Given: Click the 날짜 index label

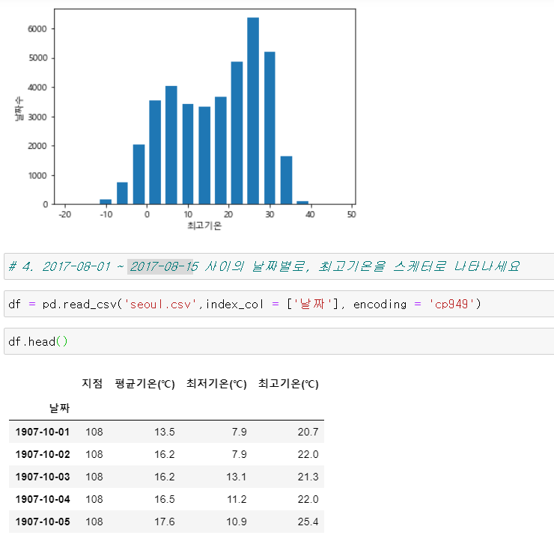Looking at the screenshot, I should [59, 408].
